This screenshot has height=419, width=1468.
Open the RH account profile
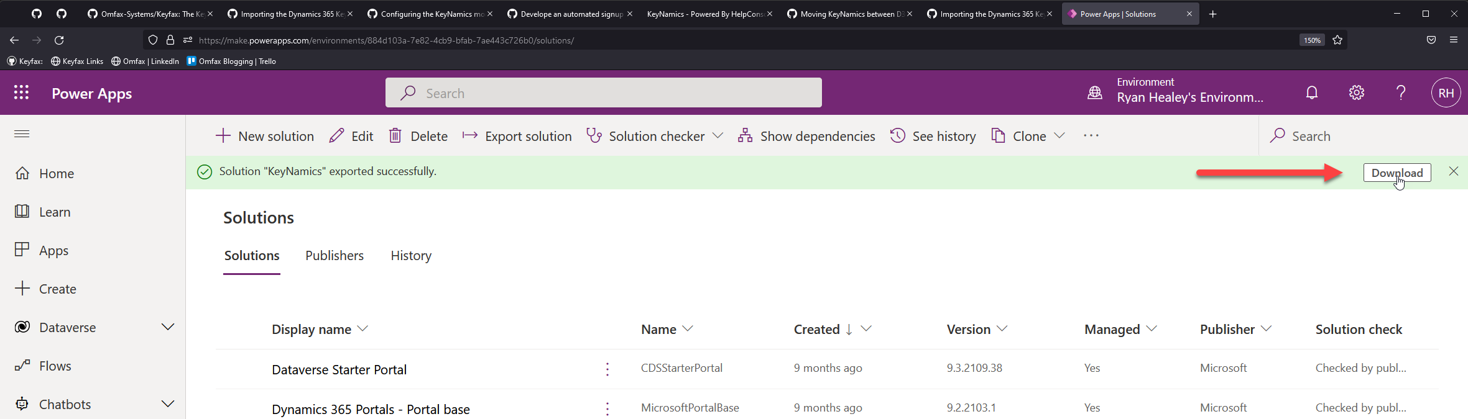[x=1446, y=92]
